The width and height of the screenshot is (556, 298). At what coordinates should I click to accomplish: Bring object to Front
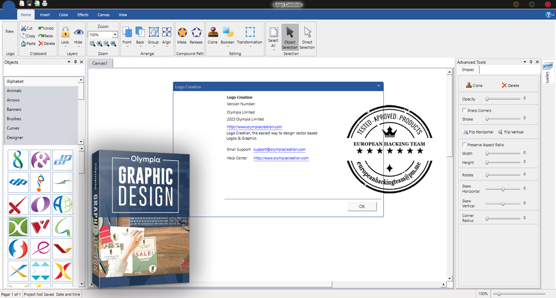pyautogui.click(x=127, y=36)
